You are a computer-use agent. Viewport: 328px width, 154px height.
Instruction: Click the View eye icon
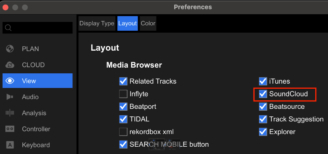[10, 81]
